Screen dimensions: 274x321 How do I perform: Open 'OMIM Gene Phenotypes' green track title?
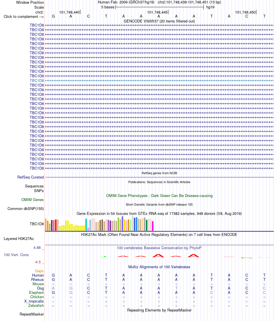[x=159, y=196]
